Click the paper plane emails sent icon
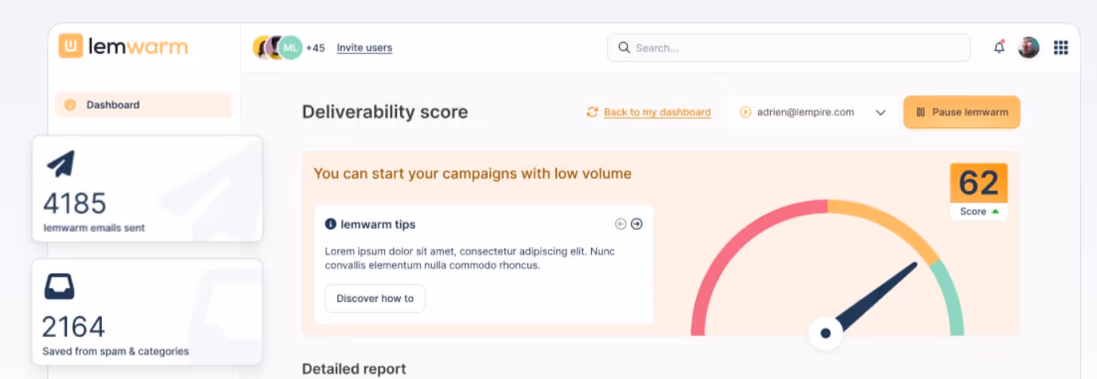This screenshot has width=1097, height=379. 60,164
